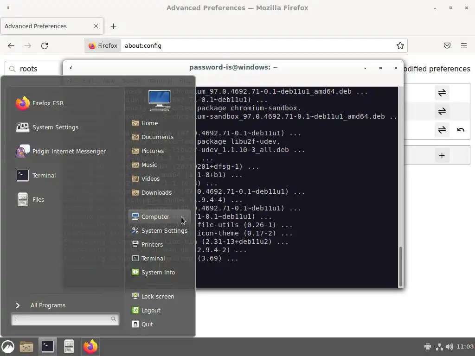Open System Settings in the favorites list

[x=47, y=127]
